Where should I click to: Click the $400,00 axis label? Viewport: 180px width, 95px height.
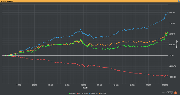(x=172, y=13)
